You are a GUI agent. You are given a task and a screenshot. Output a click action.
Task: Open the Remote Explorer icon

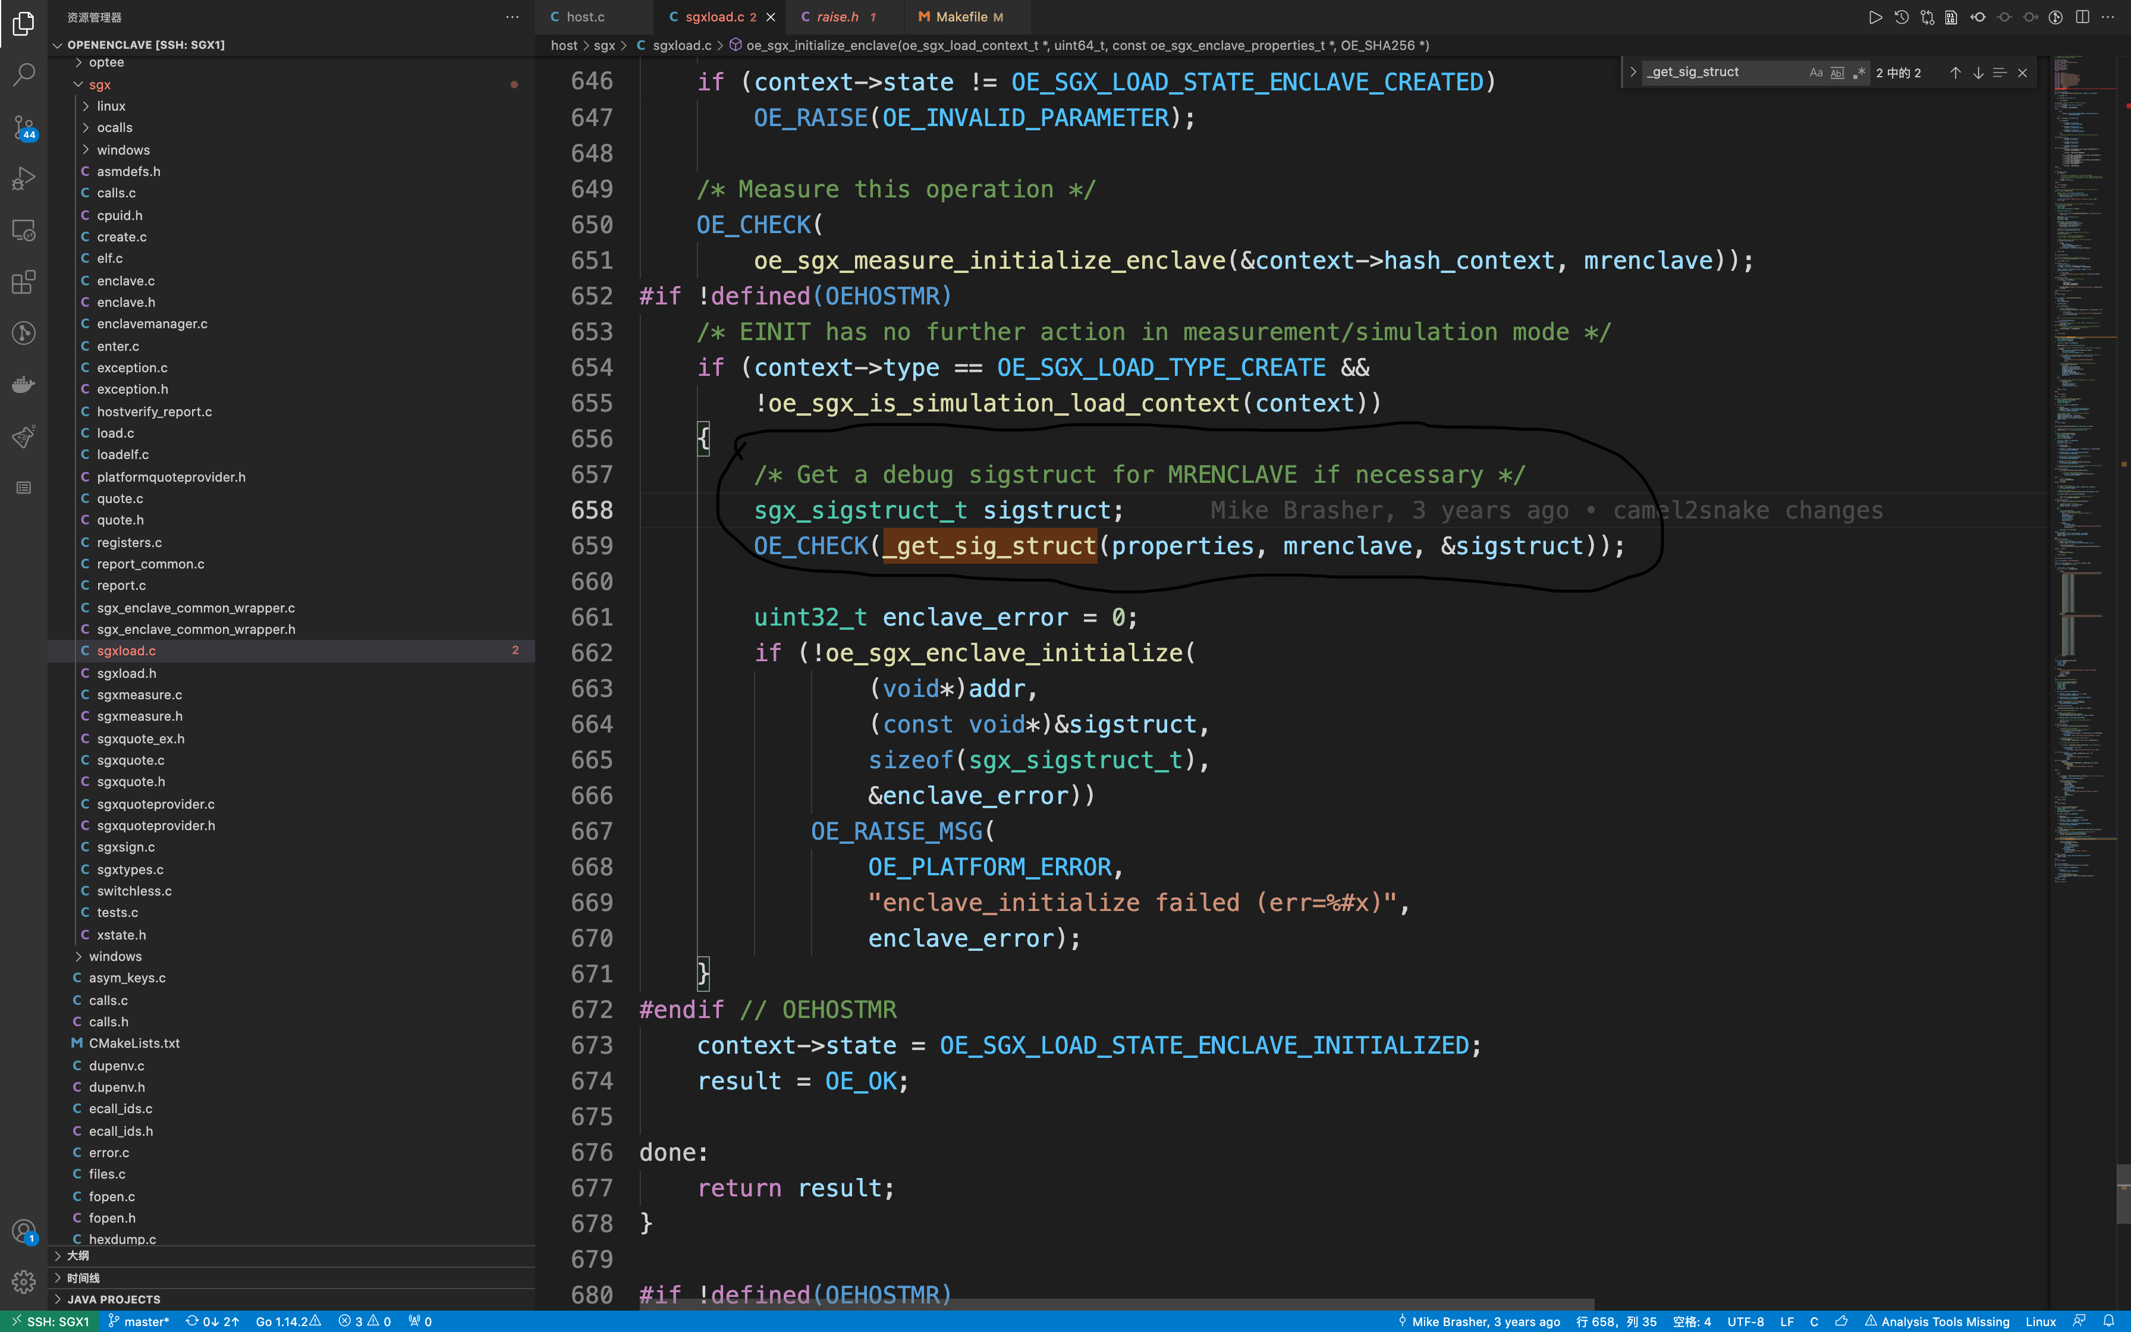coord(24,229)
